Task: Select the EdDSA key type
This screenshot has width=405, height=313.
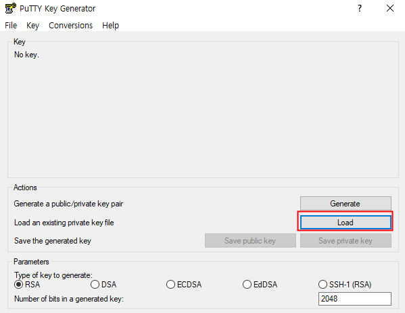Action: [x=260, y=285]
